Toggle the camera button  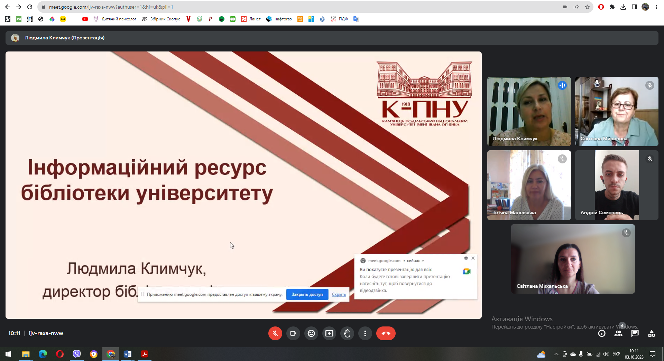[x=293, y=333]
